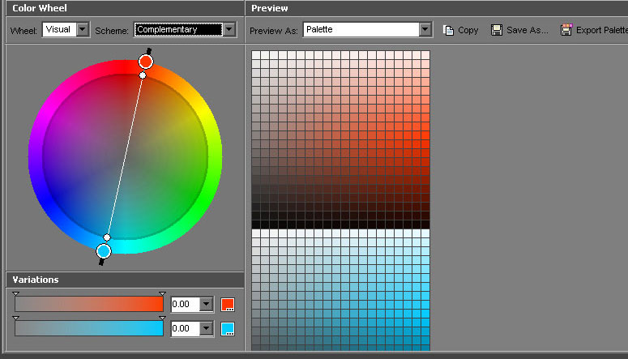628x359 pixels.
Task: Click the blue variation 0.00 value field
Action: [x=186, y=328]
